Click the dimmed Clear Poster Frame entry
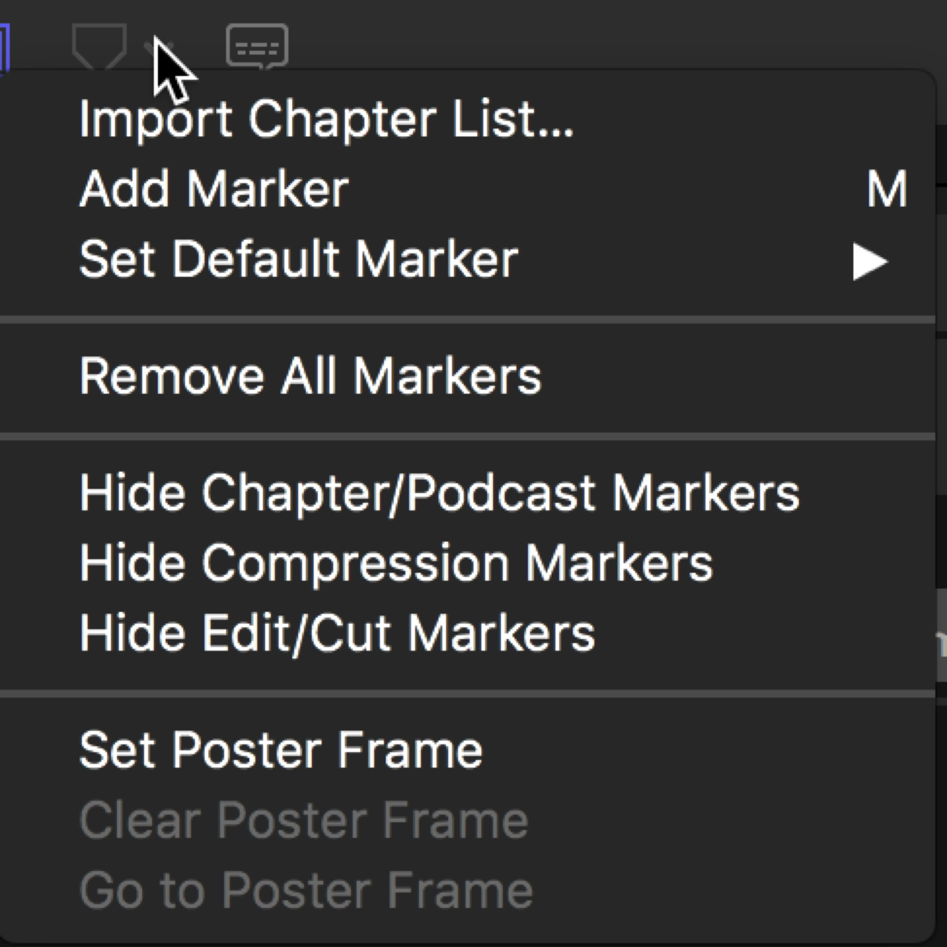Image resolution: width=947 pixels, height=947 pixels. [x=304, y=821]
